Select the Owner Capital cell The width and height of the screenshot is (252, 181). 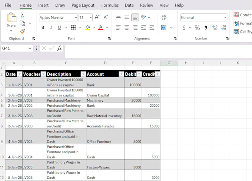point(105,93)
